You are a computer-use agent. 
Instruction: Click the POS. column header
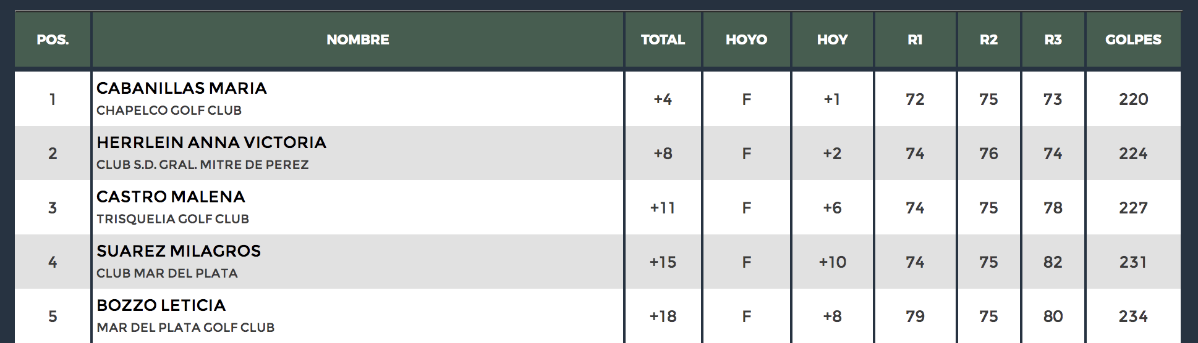pyautogui.click(x=53, y=39)
